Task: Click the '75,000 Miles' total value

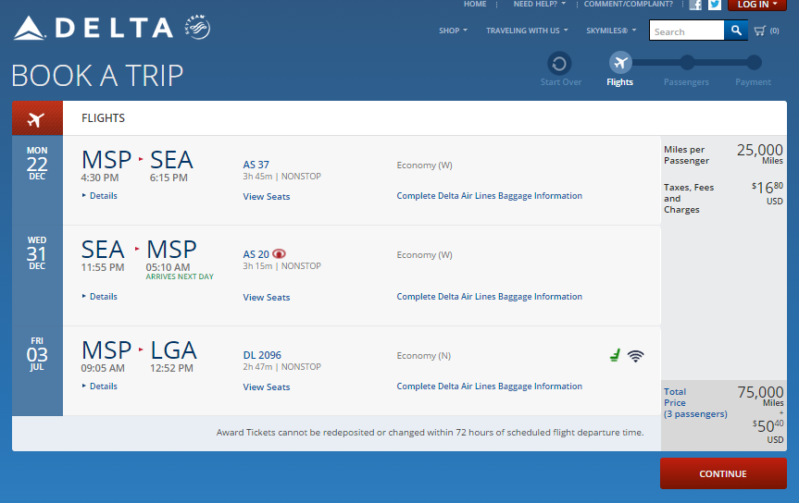Action: pyautogui.click(x=760, y=396)
